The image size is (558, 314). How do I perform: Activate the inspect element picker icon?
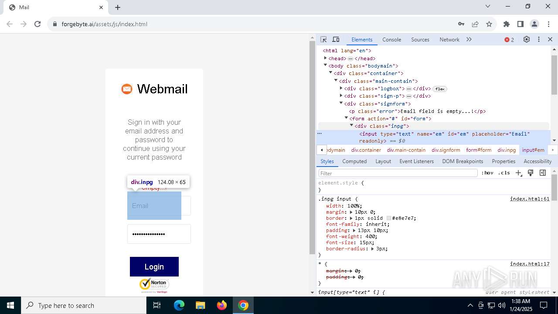click(323, 39)
